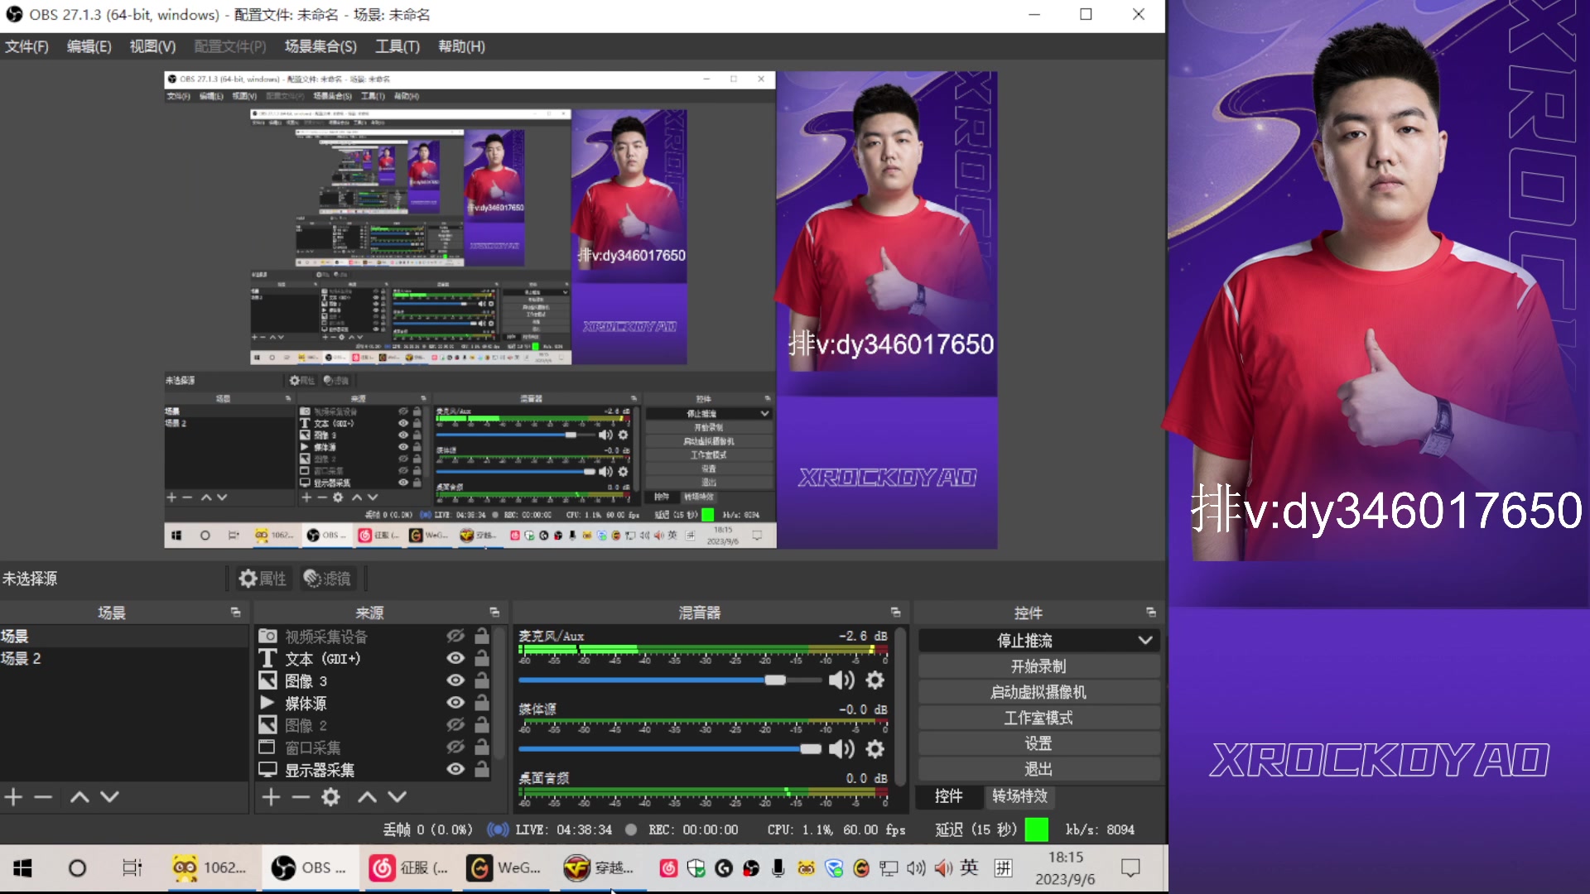Viewport: 1590px width, 894px height.
Task: Click 开始录制 button
Action: 1038,666
